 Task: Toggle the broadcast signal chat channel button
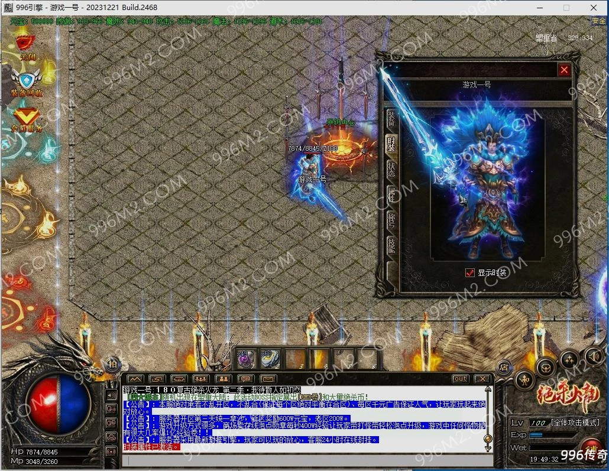pos(112,451)
